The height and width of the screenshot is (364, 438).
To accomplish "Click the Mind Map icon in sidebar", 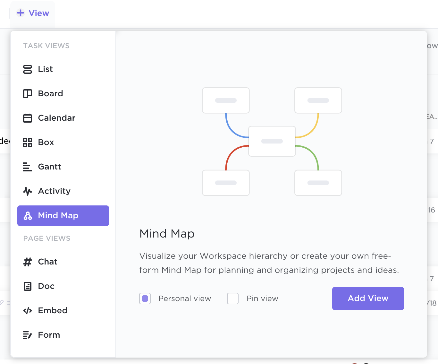I will [28, 216].
